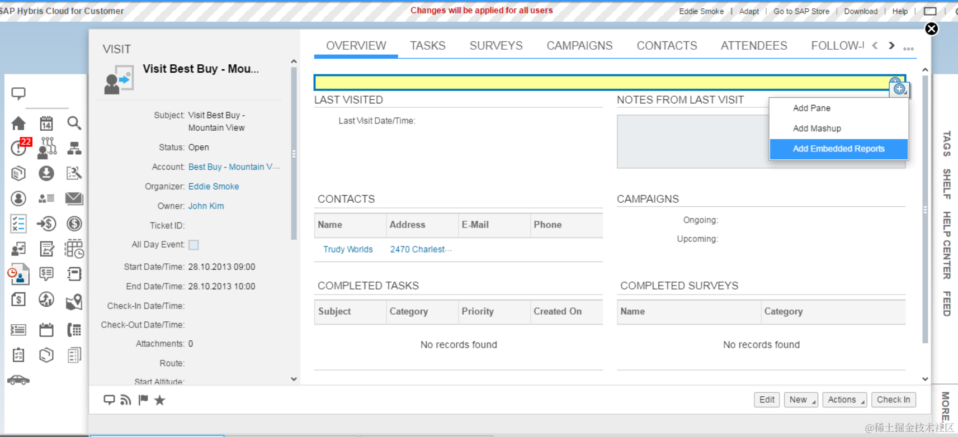Select Add Embedded Reports menu entry
This screenshot has height=437, width=958.
point(838,149)
